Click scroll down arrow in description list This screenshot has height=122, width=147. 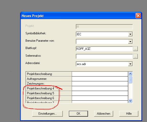click(130, 101)
